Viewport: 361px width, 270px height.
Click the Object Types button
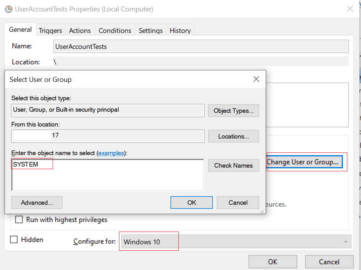click(x=233, y=110)
